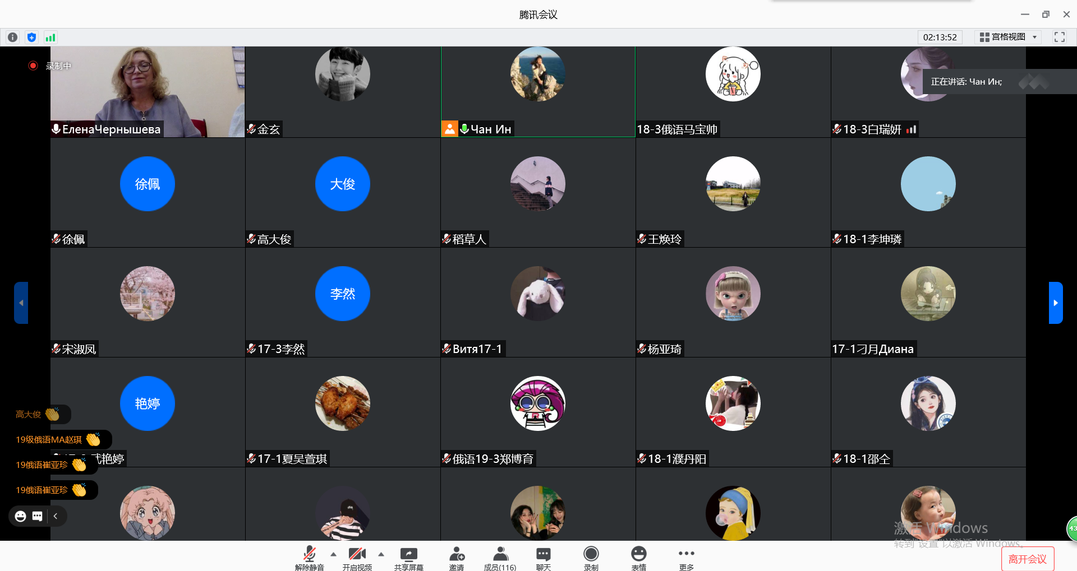Click the 离开会议 leave meeting button
Screen dimensions: 1077x571
pos(1027,559)
